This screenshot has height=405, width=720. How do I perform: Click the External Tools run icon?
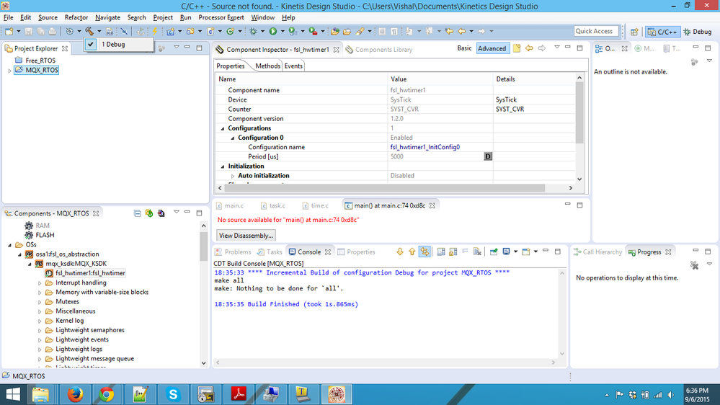pyautogui.click(x=313, y=31)
